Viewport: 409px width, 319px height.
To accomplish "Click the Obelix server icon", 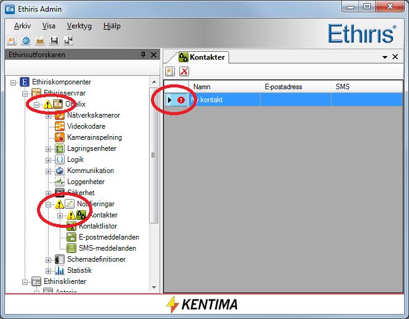I will point(58,104).
